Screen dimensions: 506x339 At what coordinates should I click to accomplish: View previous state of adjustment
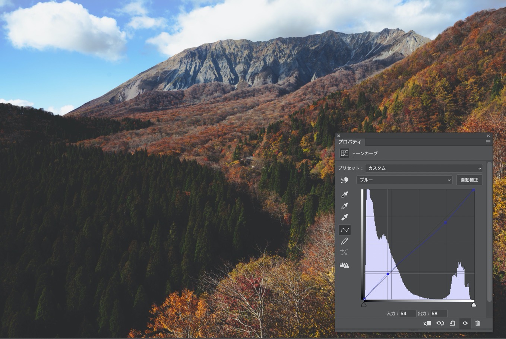440,323
